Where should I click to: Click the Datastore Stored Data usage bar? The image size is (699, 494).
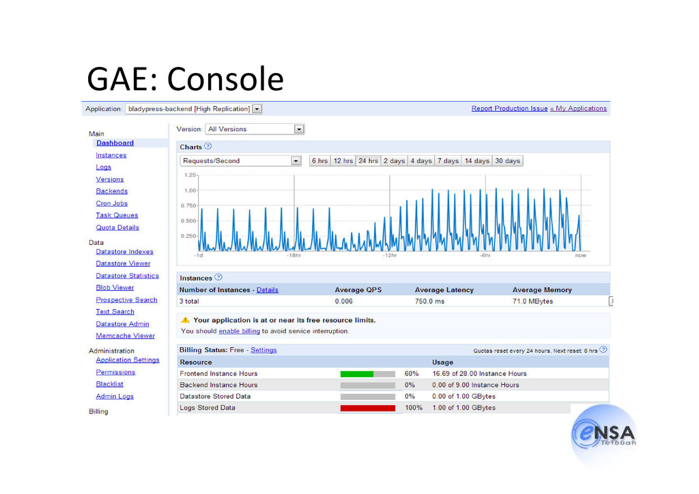368,396
